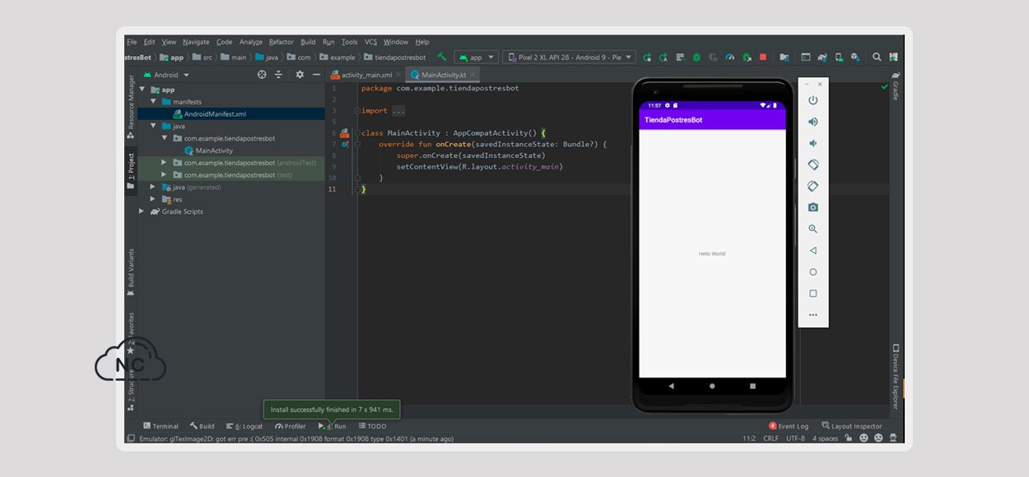
Task: Tap recents square on phone navigation bar
Action: 752,385
